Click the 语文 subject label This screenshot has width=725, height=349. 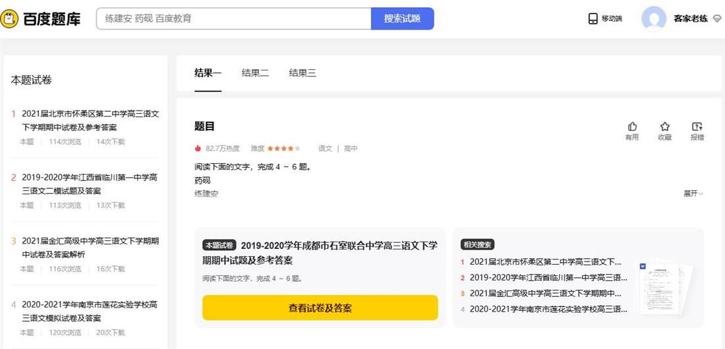(325, 148)
